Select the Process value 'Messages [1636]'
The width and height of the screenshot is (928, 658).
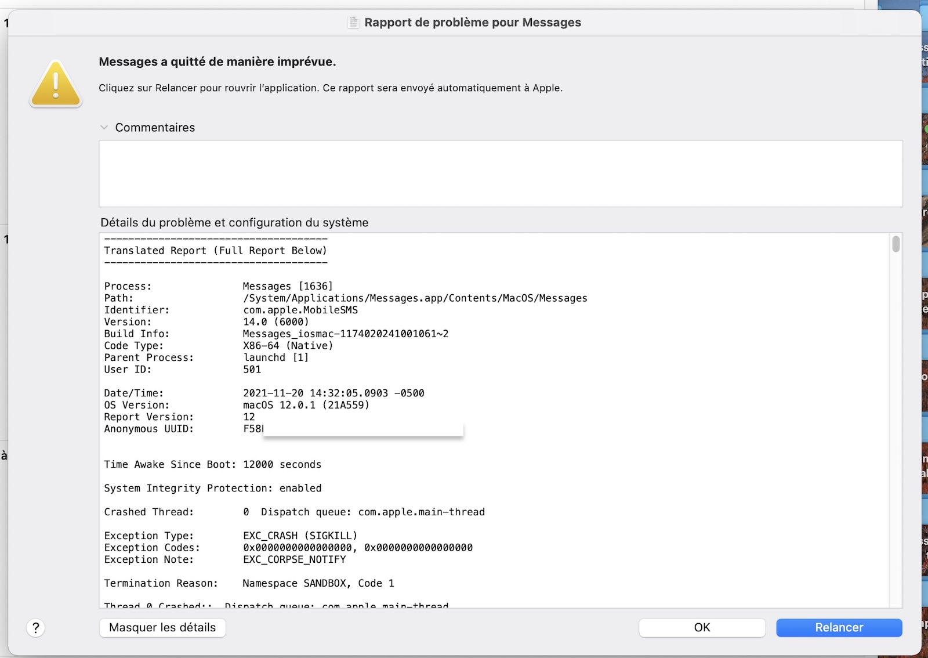[x=288, y=286]
